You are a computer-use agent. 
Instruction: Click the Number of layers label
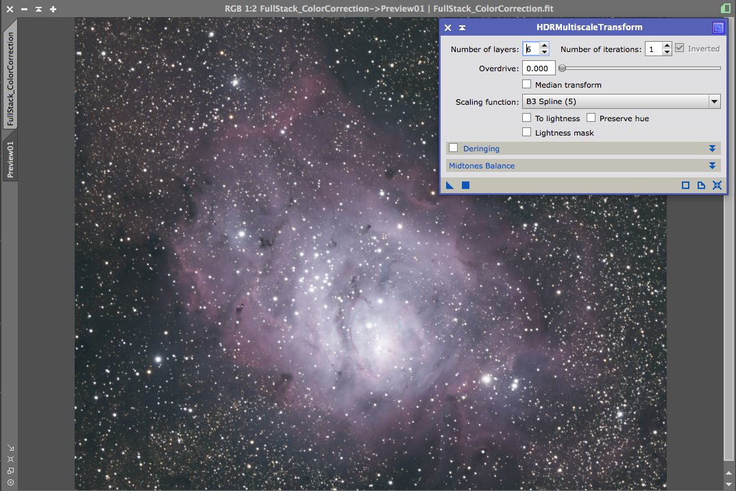click(484, 49)
